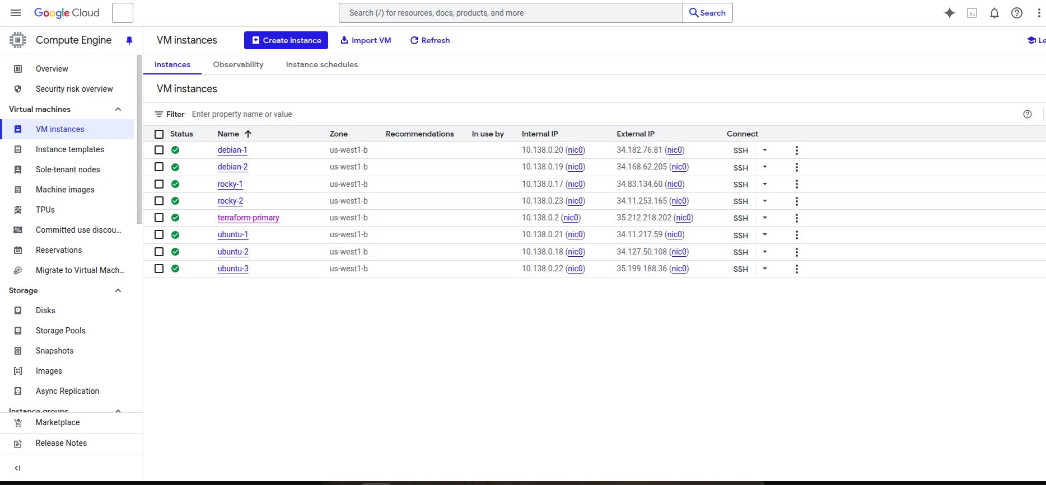Collapse the Virtual machines section
The width and height of the screenshot is (1046, 485).
click(118, 109)
